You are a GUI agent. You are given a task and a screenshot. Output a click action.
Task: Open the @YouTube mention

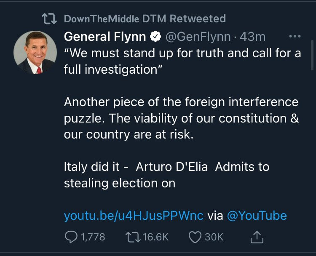click(x=257, y=216)
